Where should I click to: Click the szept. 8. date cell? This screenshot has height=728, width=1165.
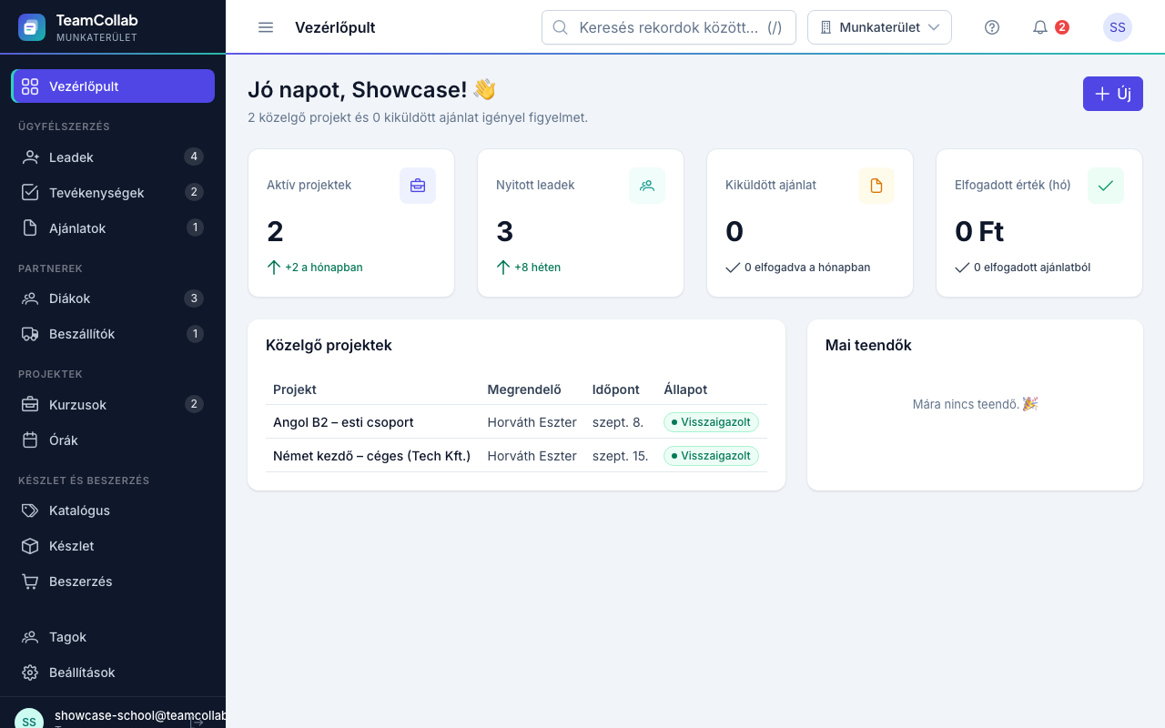[x=618, y=422]
